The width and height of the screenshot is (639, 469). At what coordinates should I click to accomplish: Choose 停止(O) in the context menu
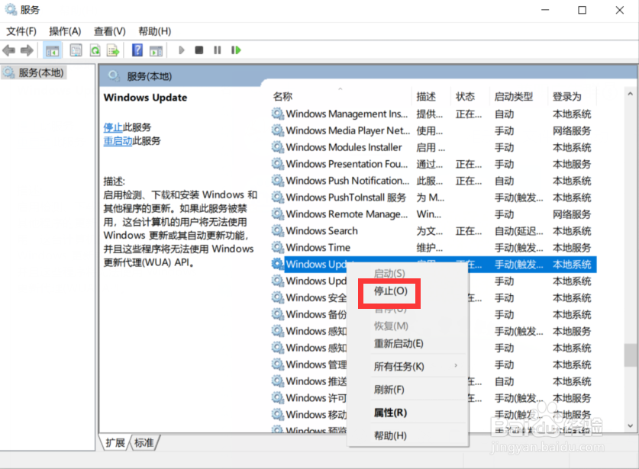tap(390, 291)
